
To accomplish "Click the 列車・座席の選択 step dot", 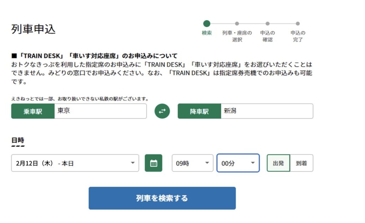I will tap(237, 24).
